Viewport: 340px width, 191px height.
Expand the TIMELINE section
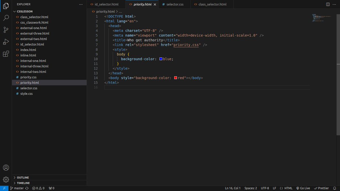tap(49, 183)
